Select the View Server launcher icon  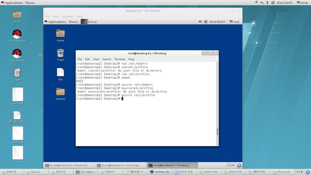coord(17,55)
